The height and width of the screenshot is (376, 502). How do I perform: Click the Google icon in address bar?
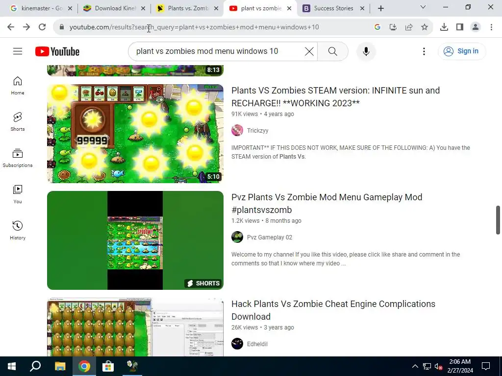377,27
